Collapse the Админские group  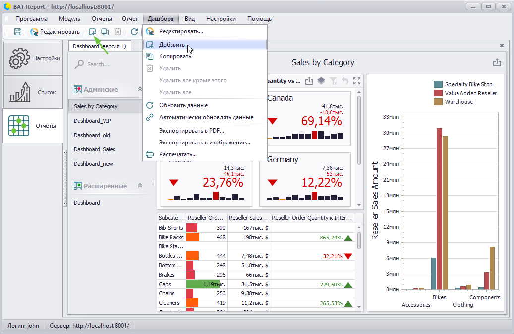click(x=140, y=89)
